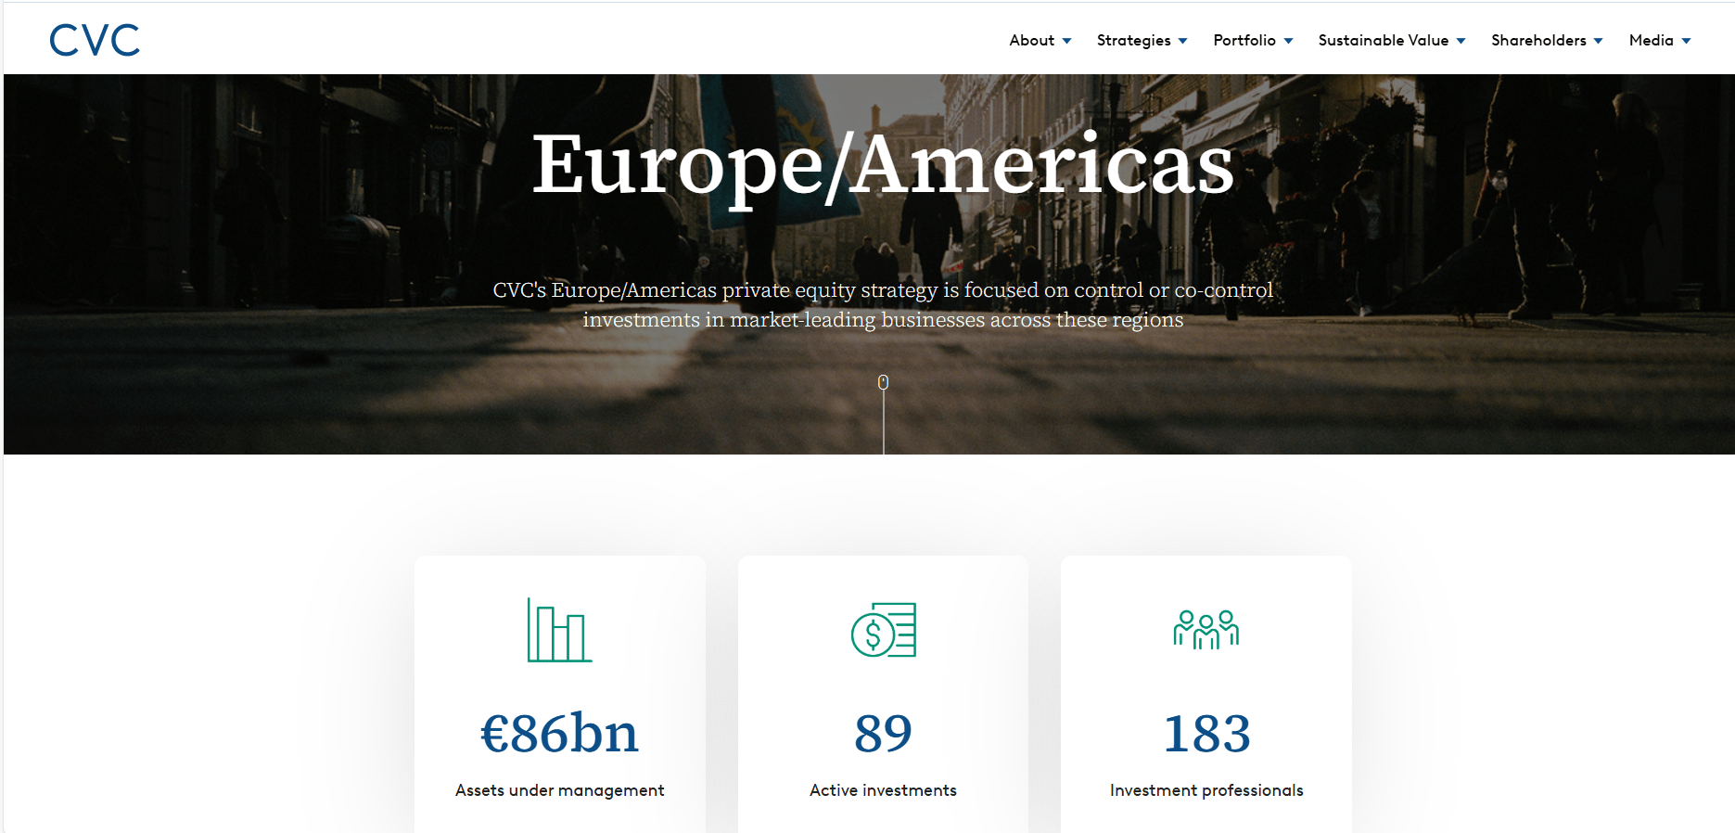The width and height of the screenshot is (1735, 833).
Task: Click the dollar coin icon above 89
Action: pyautogui.click(x=884, y=630)
